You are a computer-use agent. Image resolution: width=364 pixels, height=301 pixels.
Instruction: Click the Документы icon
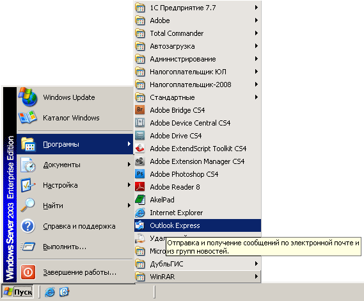(28, 165)
